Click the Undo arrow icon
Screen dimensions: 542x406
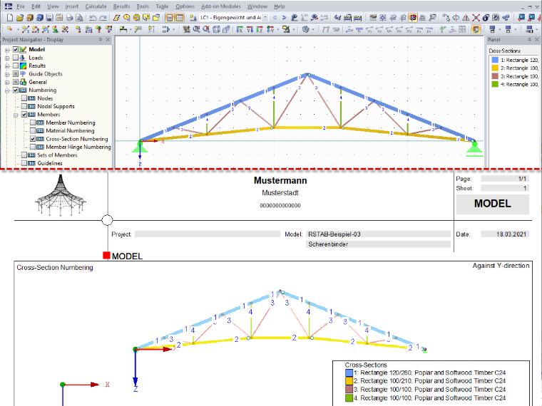coord(93,18)
